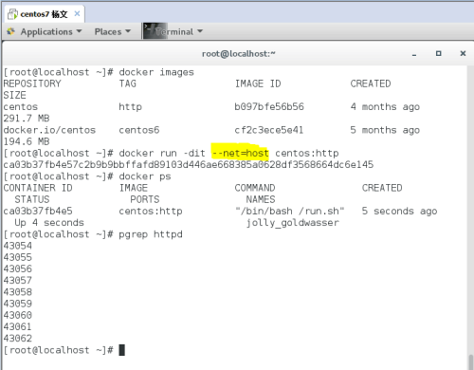The height and width of the screenshot is (370, 474).
Task: Close the root@localhost terminal window
Action: [x=463, y=53]
